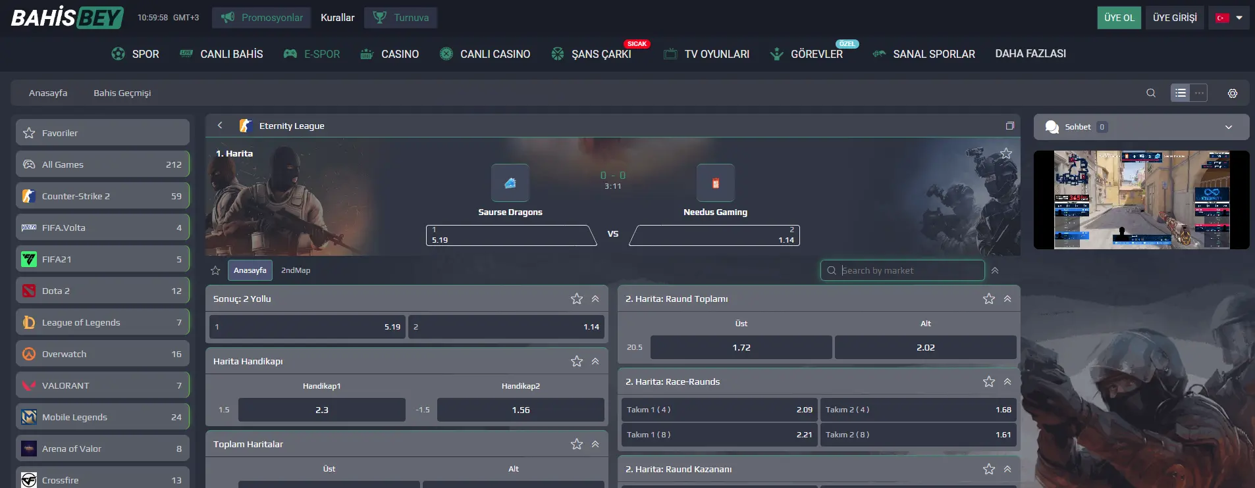Favorite the Sonuç: 2 Yollu market
Screen dimensions: 1255x488
tap(577, 299)
